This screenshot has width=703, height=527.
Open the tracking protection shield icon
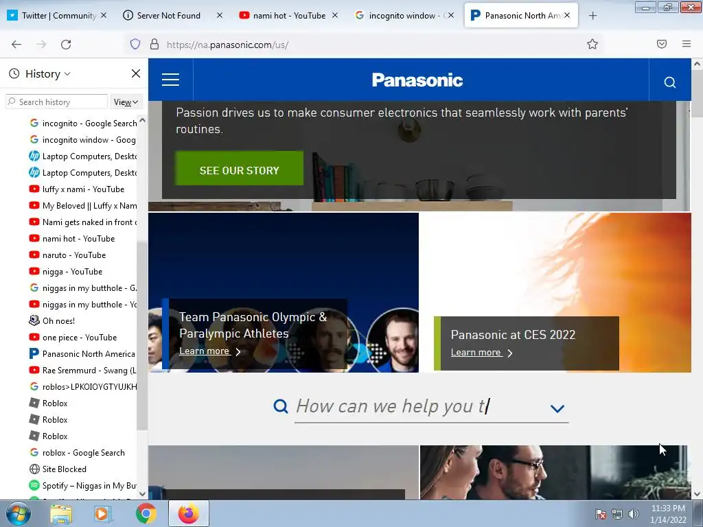(135, 44)
